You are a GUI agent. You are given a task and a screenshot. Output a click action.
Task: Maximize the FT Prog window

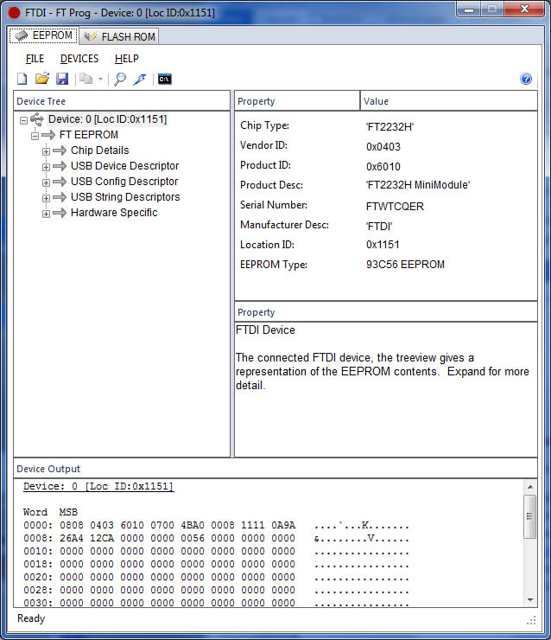tap(492, 9)
